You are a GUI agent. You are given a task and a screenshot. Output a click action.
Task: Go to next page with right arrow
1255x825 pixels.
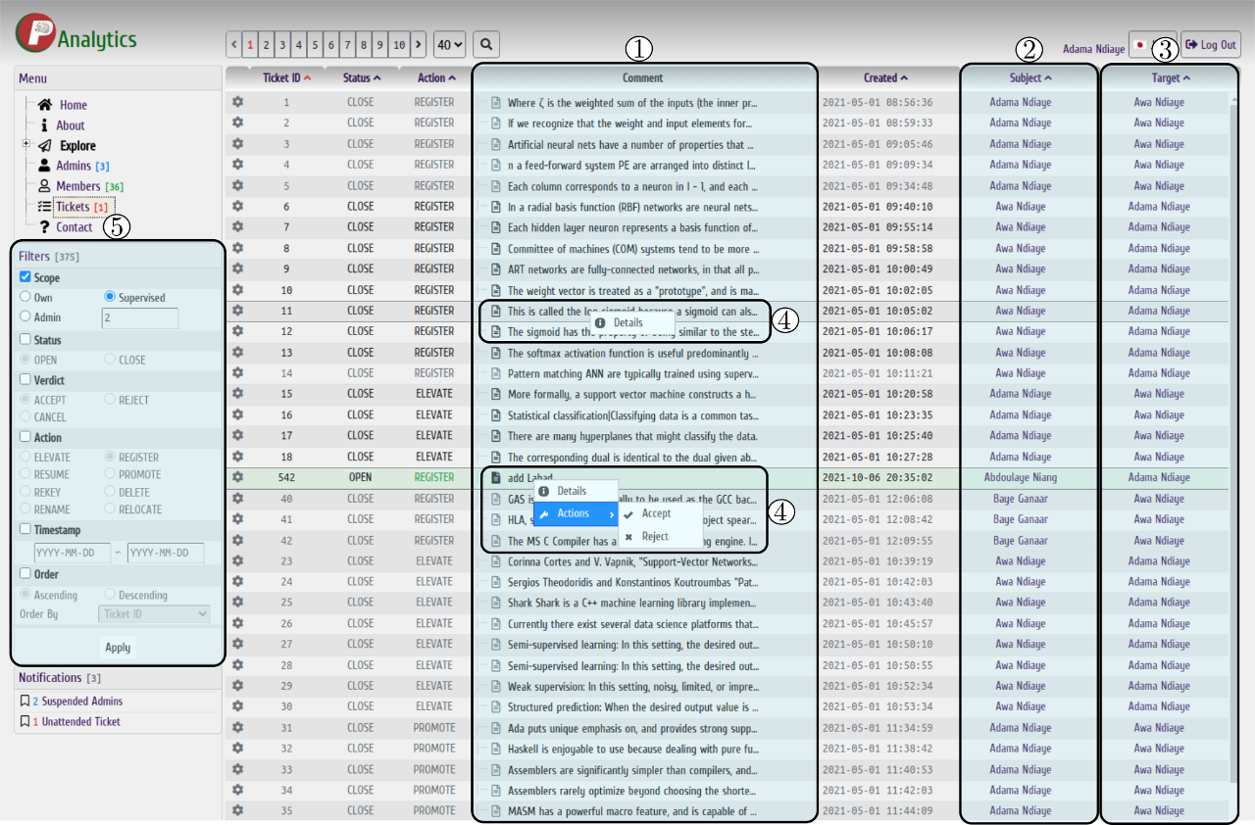click(x=419, y=44)
